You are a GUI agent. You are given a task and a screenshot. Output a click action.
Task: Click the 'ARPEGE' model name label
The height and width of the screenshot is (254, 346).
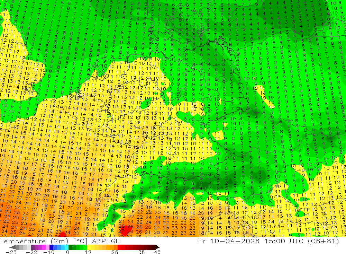pyautogui.click(x=106, y=241)
